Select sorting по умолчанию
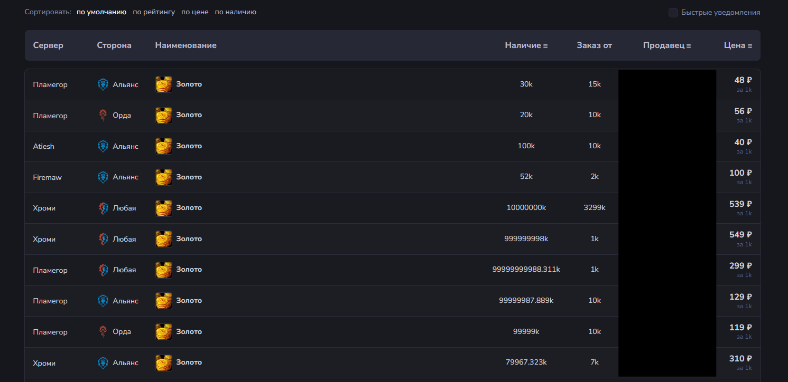 (101, 12)
